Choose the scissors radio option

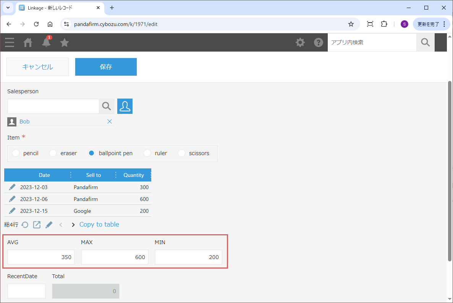click(x=181, y=153)
